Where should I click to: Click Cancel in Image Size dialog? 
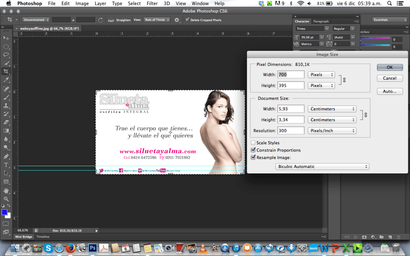389,78
